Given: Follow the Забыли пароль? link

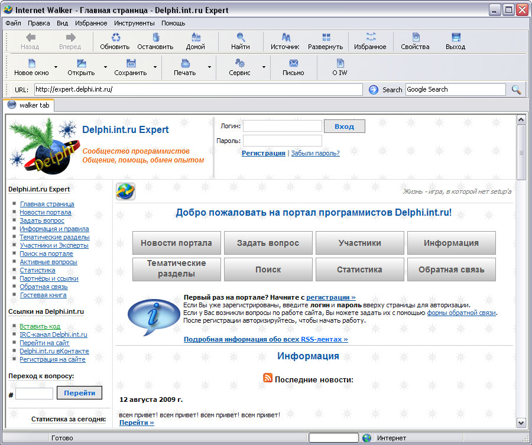Looking at the screenshot, I should point(315,153).
